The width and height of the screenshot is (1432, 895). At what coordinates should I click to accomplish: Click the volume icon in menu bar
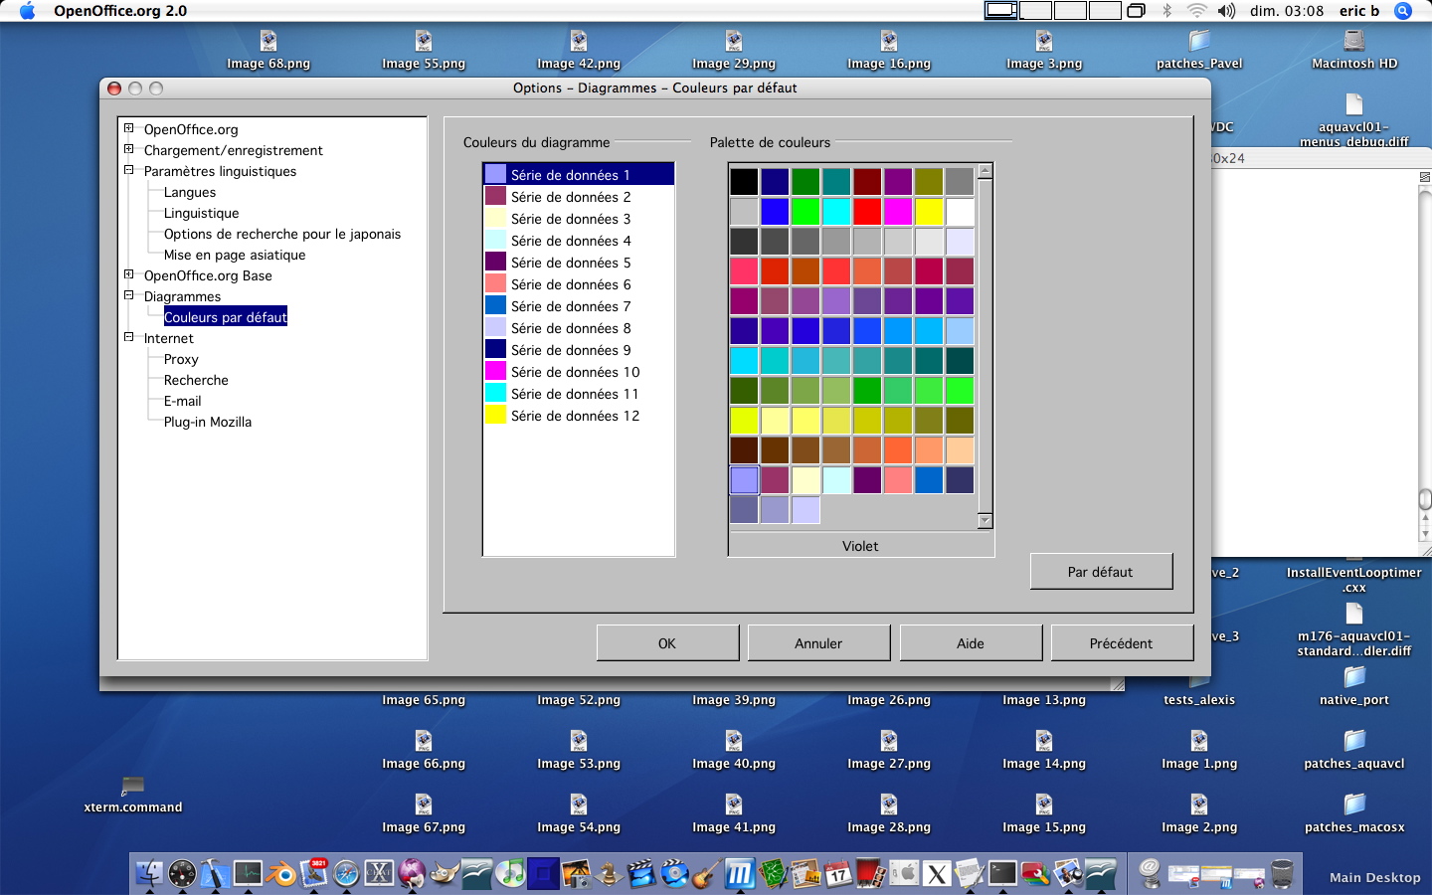(x=1227, y=11)
